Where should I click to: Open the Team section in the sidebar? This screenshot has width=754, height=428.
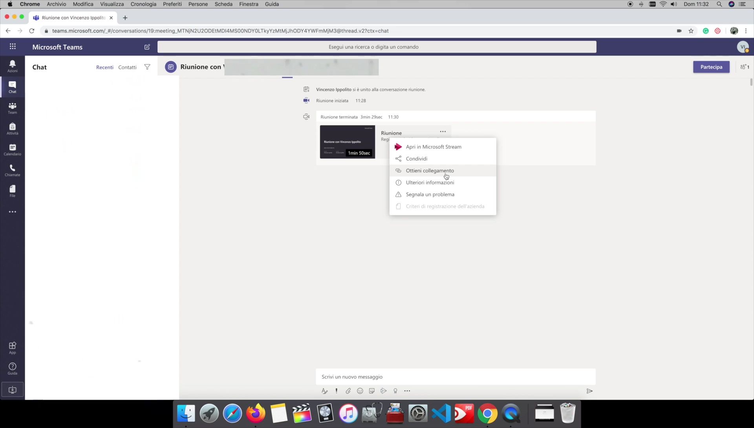pos(13,108)
